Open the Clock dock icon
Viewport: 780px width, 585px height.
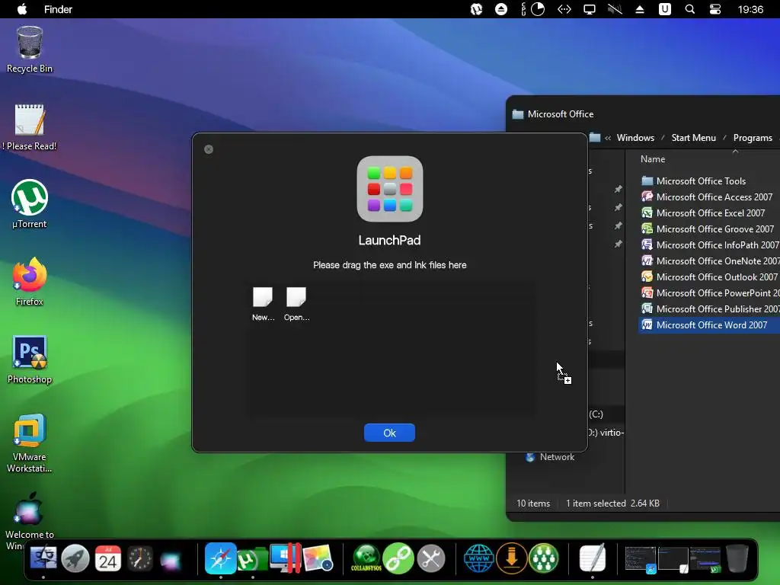coord(140,558)
